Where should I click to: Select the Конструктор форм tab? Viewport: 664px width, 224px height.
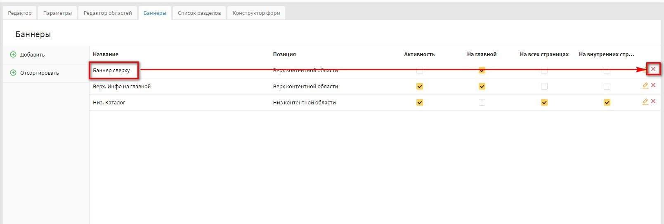256,13
